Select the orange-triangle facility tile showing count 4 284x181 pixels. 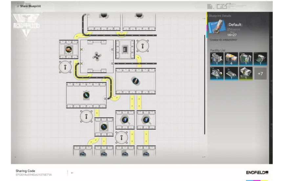point(231,59)
